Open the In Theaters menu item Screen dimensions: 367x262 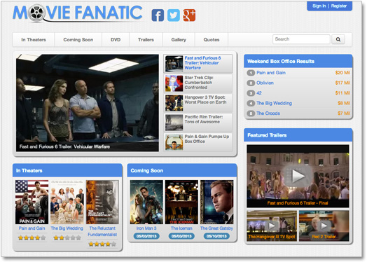click(x=34, y=40)
